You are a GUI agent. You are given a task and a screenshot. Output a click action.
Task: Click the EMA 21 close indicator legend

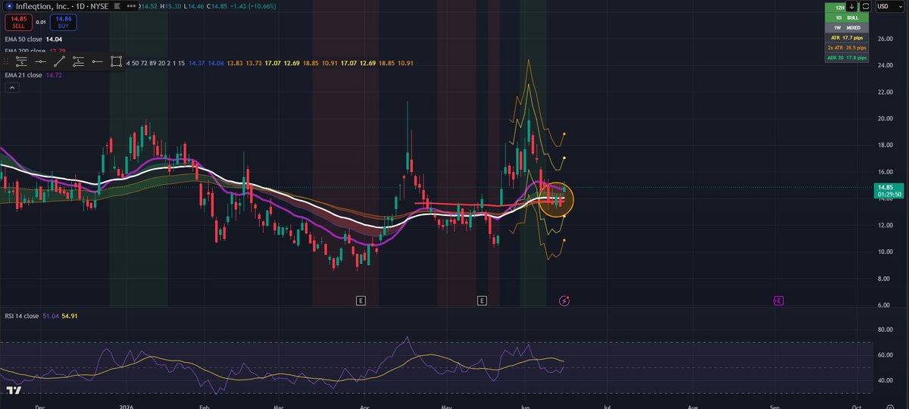[33, 76]
